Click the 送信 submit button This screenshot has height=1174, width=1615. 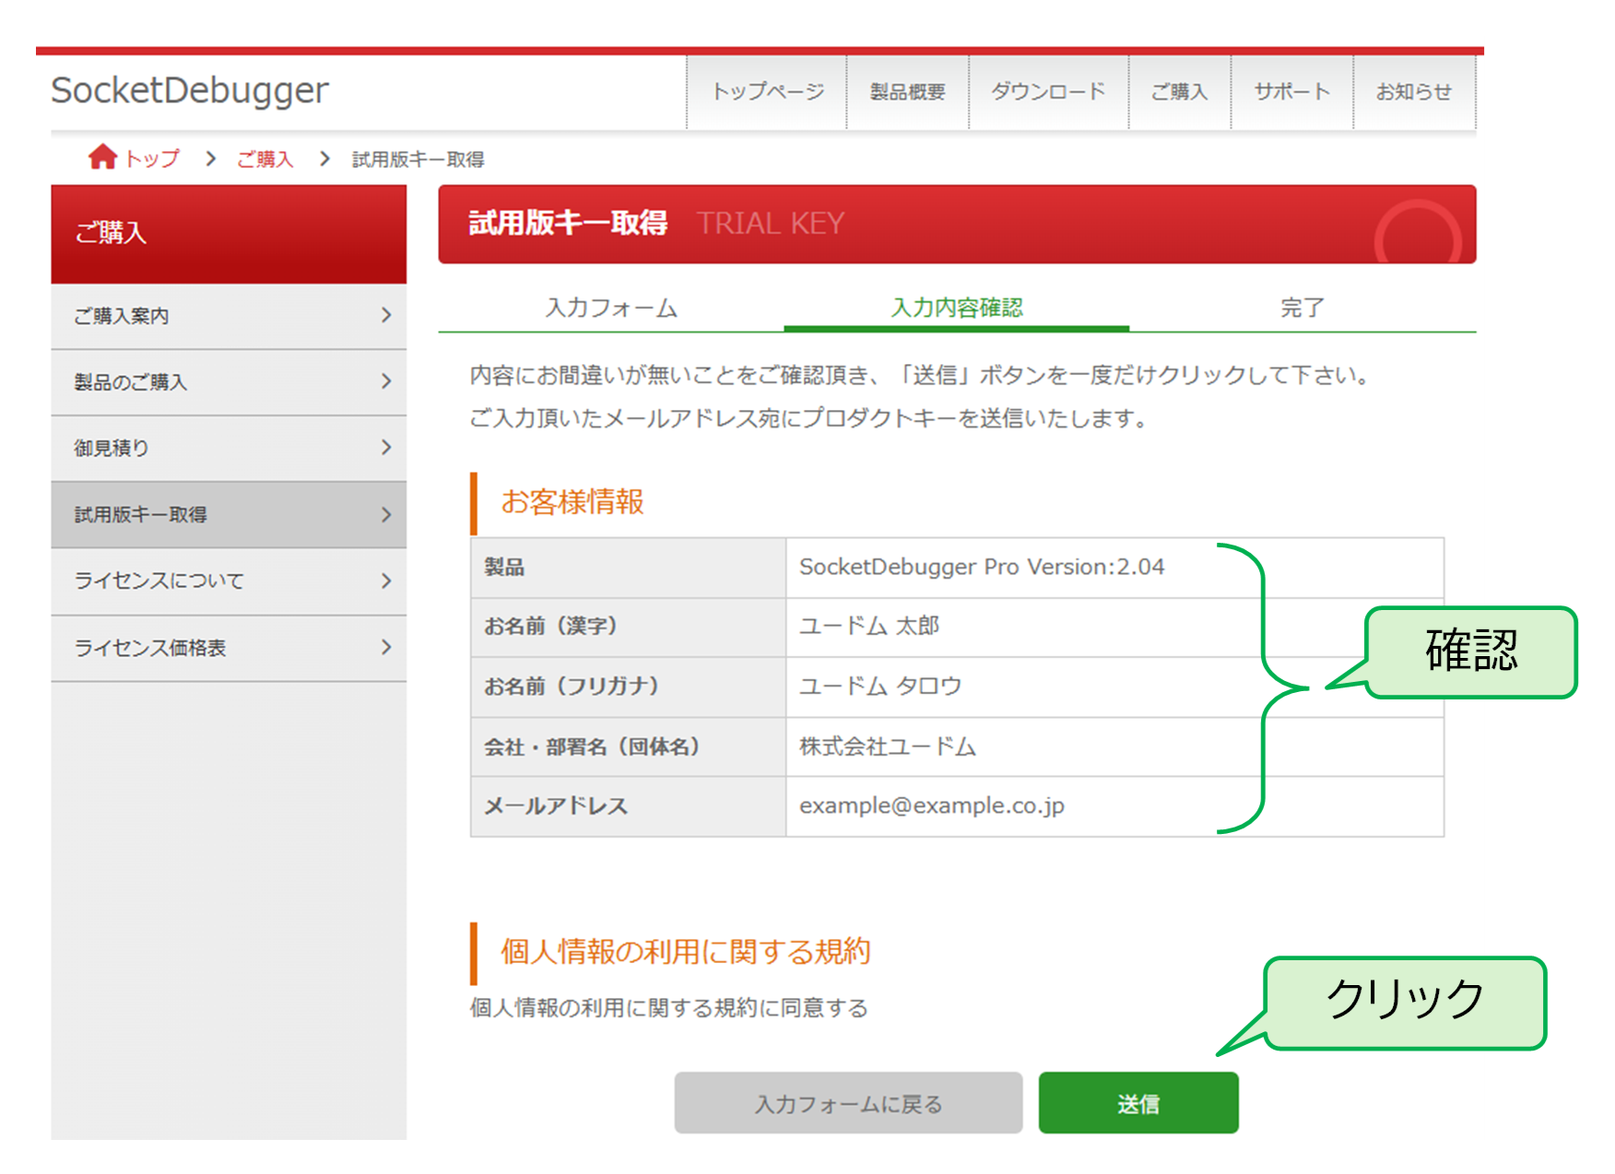click(x=1138, y=1102)
